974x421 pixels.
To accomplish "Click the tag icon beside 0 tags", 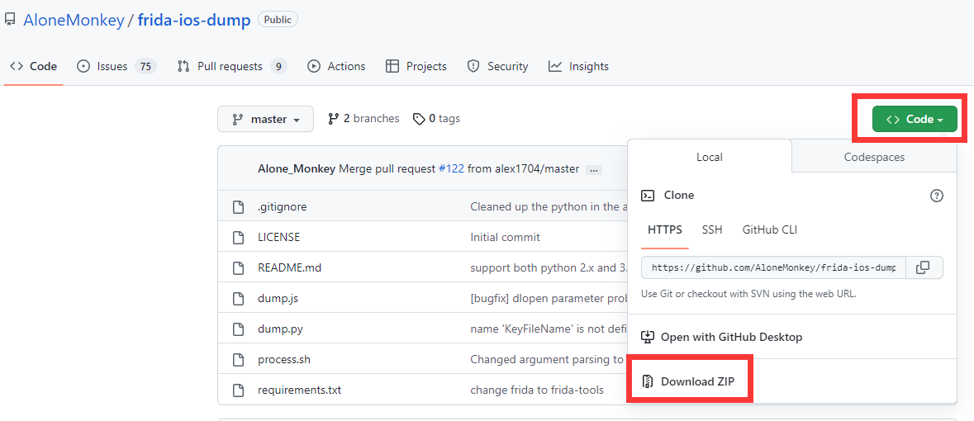I will point(419,119).
